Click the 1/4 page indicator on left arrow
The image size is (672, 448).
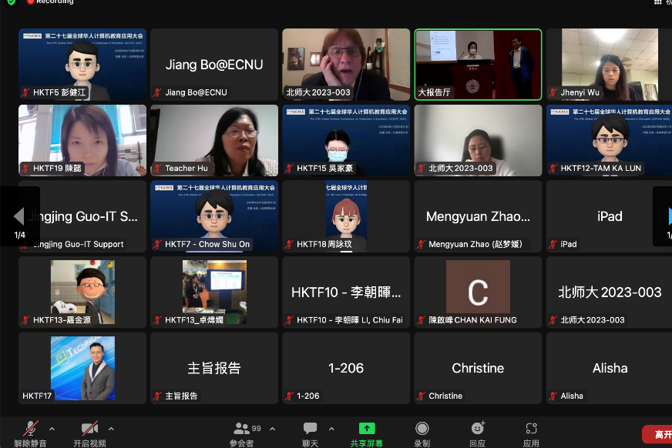20,235
